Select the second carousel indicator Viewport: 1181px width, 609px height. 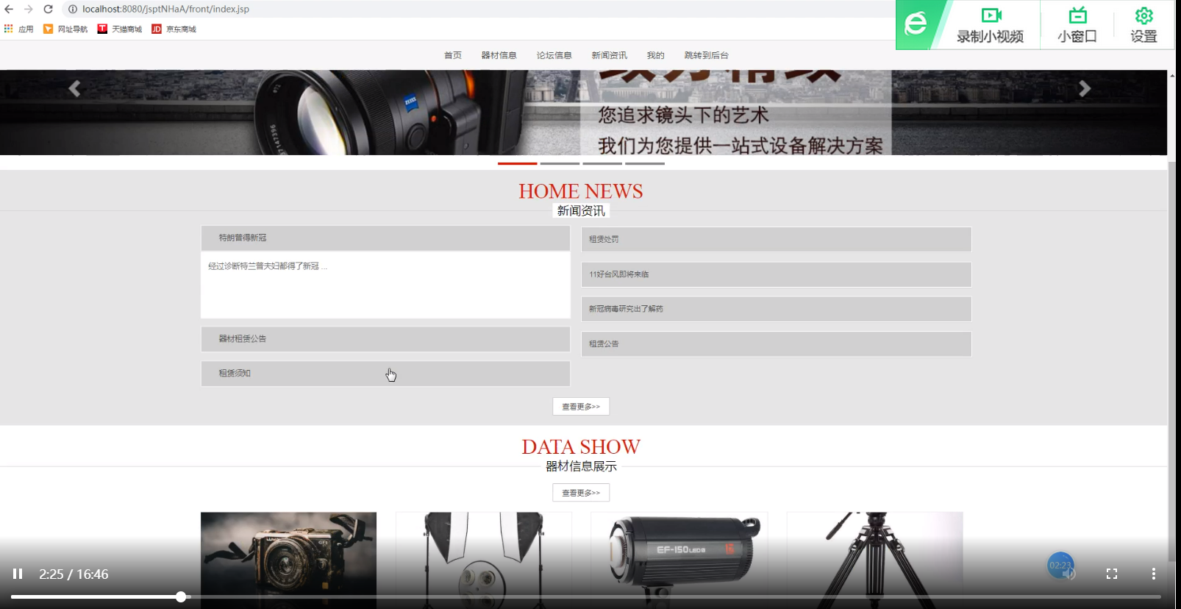coord(560,163)
